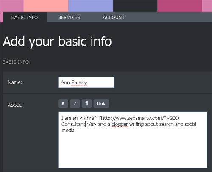Insert paragraph with the pilcrow button
Viewport: 212px width, 172px height.
86,103
